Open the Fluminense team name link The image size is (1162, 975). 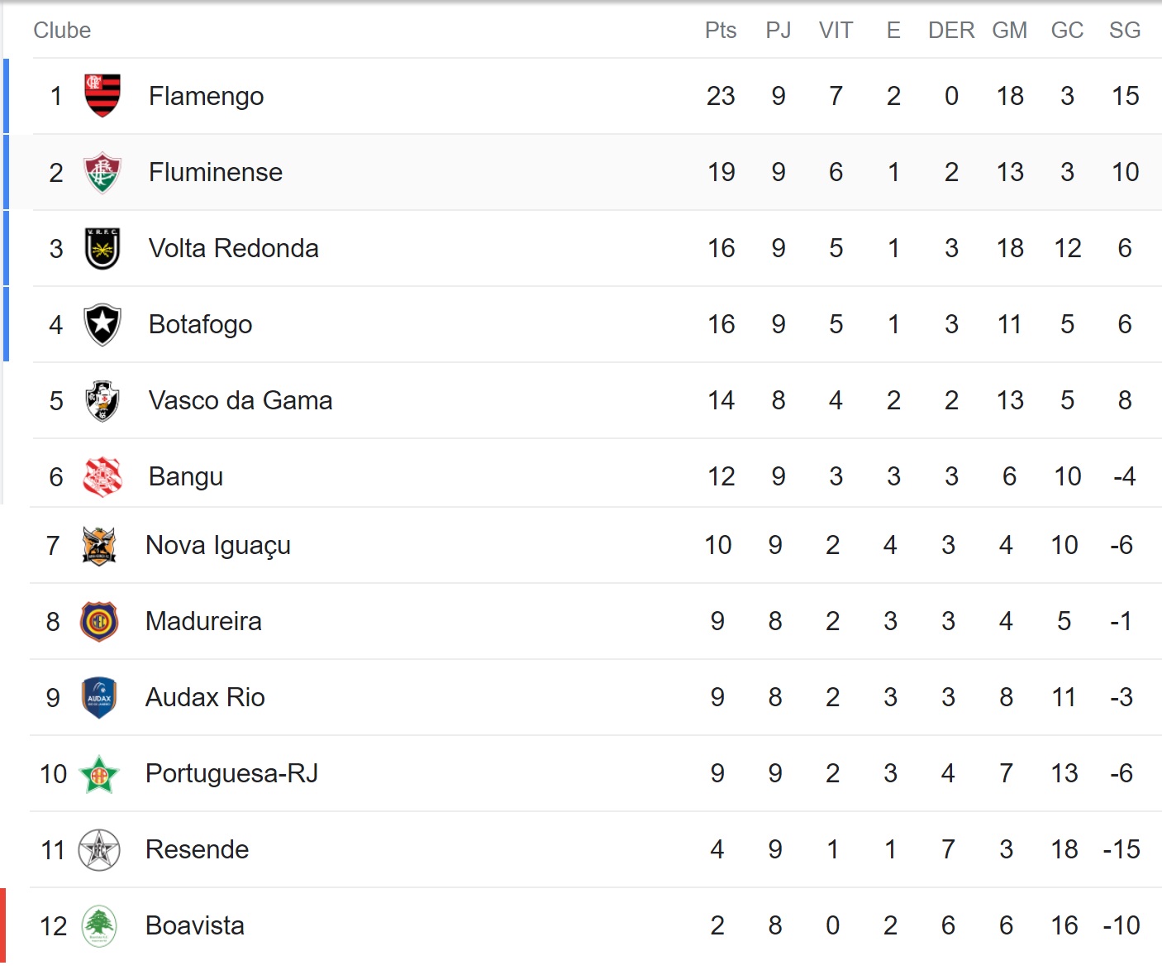pyautogui.click(x=216, y=172)
